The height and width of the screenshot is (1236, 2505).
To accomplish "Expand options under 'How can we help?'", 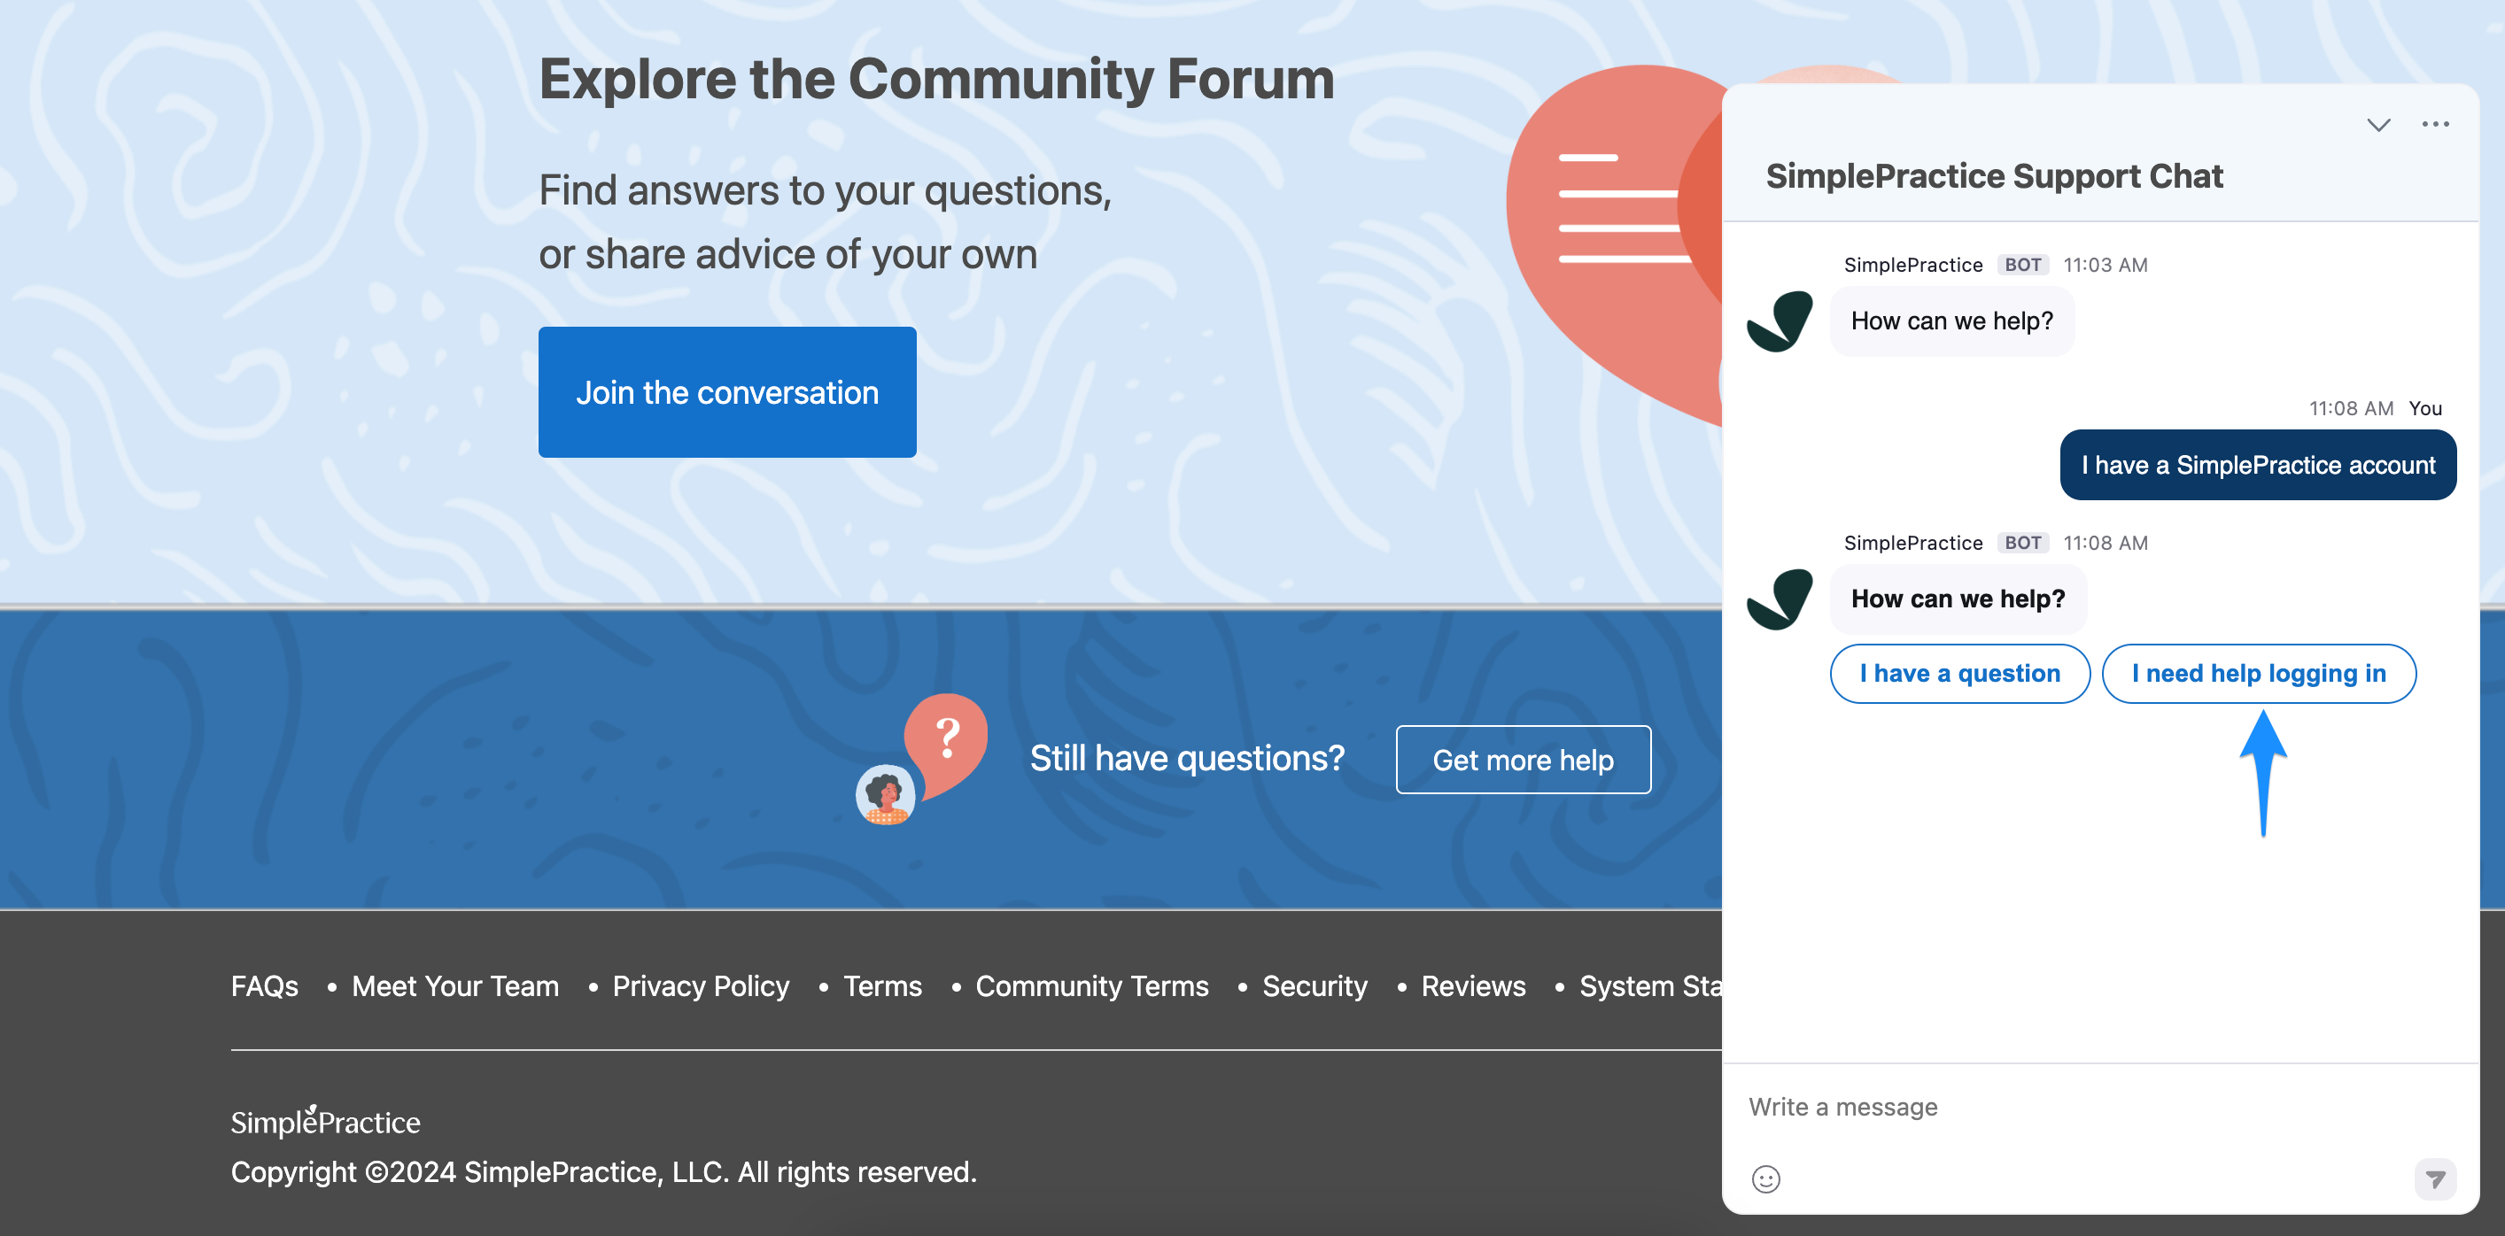I will tap(1958, 599).
